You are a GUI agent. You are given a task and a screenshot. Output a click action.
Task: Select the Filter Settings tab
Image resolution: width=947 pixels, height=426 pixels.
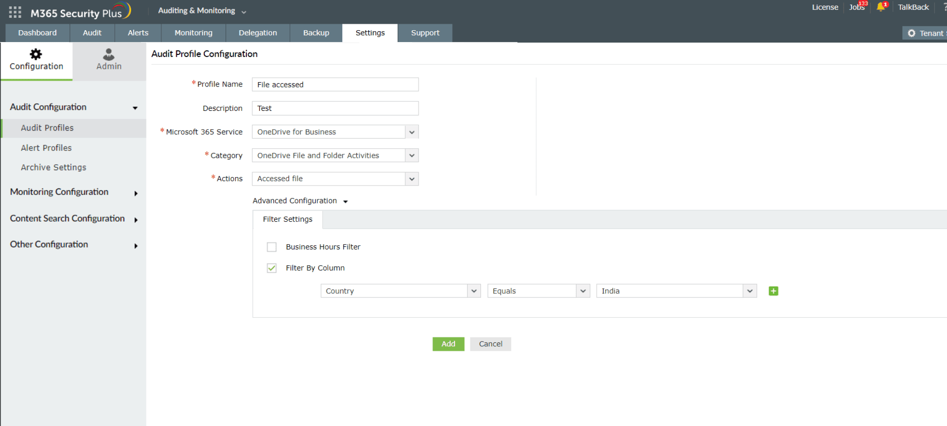click(x=287, y=219)
